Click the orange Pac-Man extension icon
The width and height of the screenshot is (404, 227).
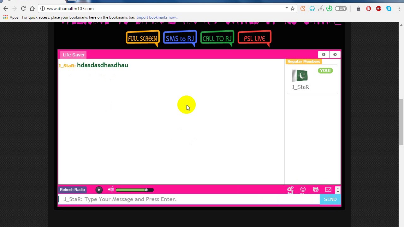pos(303,9)
